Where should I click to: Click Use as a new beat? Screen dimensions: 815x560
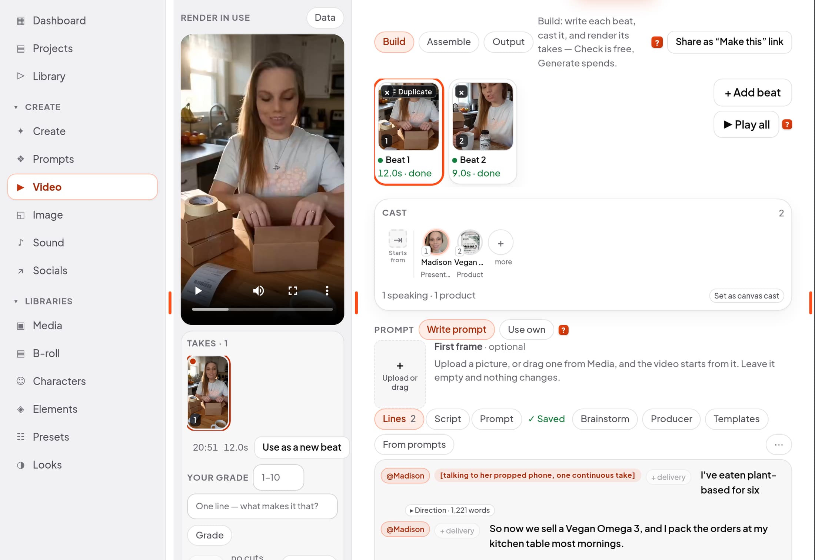302,447
